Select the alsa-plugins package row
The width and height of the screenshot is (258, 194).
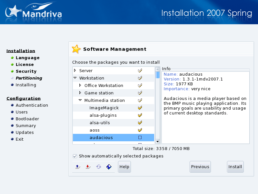point(103,115)
